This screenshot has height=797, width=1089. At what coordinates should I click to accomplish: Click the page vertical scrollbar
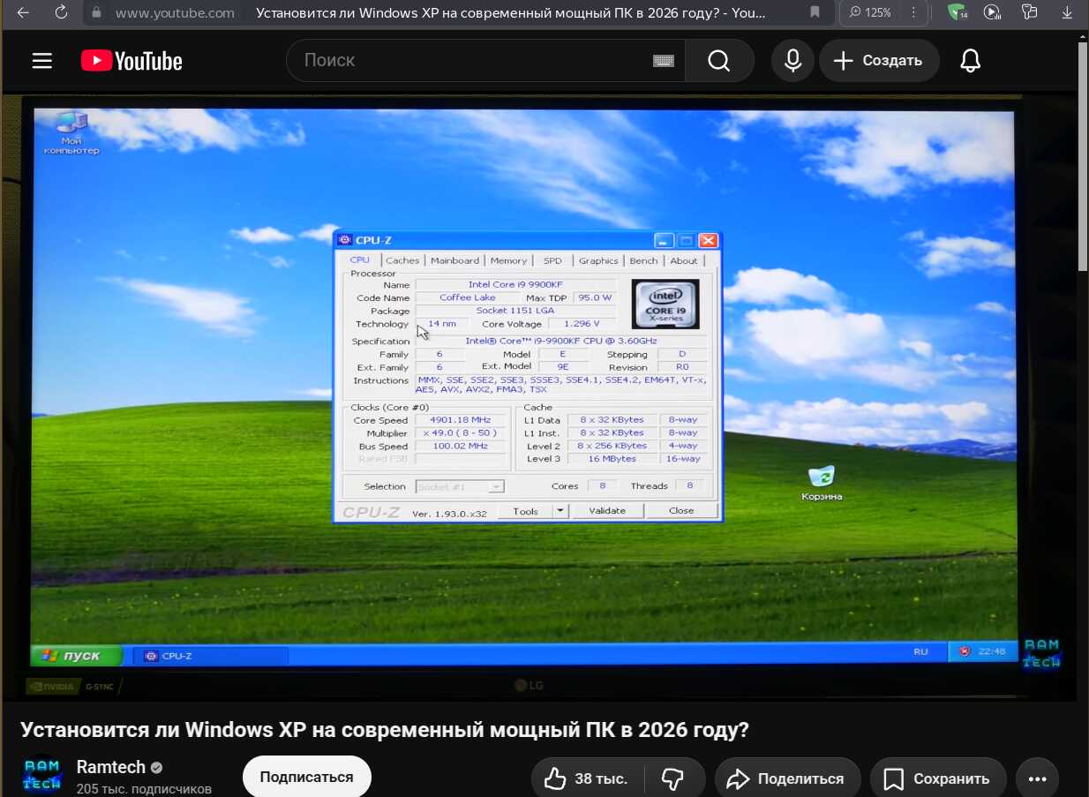point(1083,155)
